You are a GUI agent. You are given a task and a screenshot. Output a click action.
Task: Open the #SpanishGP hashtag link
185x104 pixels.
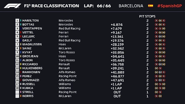169,6
